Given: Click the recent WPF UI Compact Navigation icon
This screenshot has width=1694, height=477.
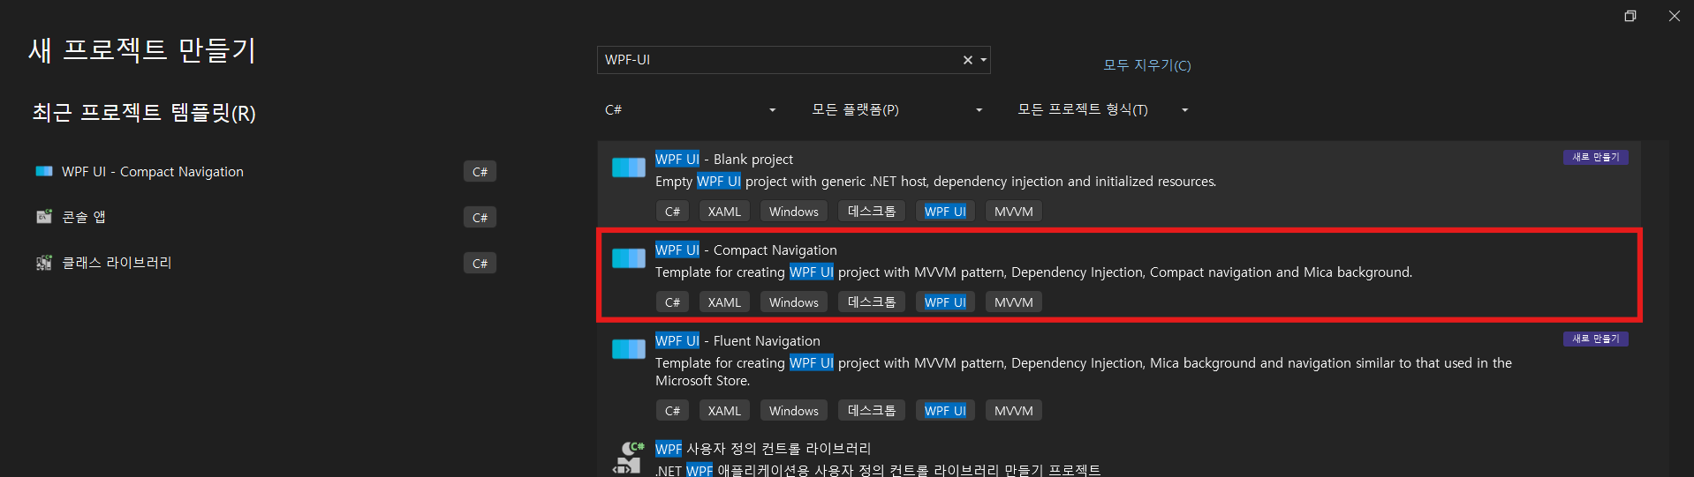Looking at the screenshot, I should (x=44, y=171).
